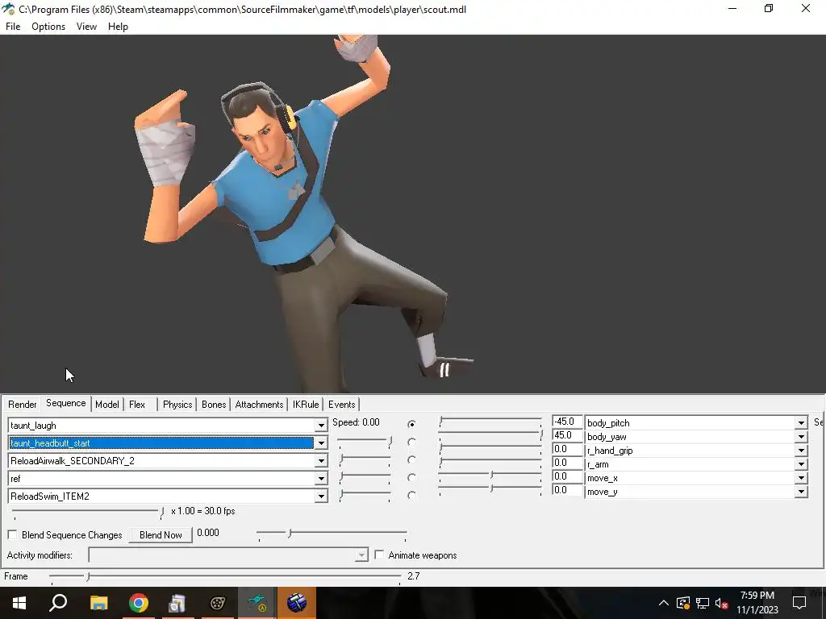The image size is (826, 619).
Task: Switch to the Events tab
Action: pyautogui.click(x=342, y=405)
